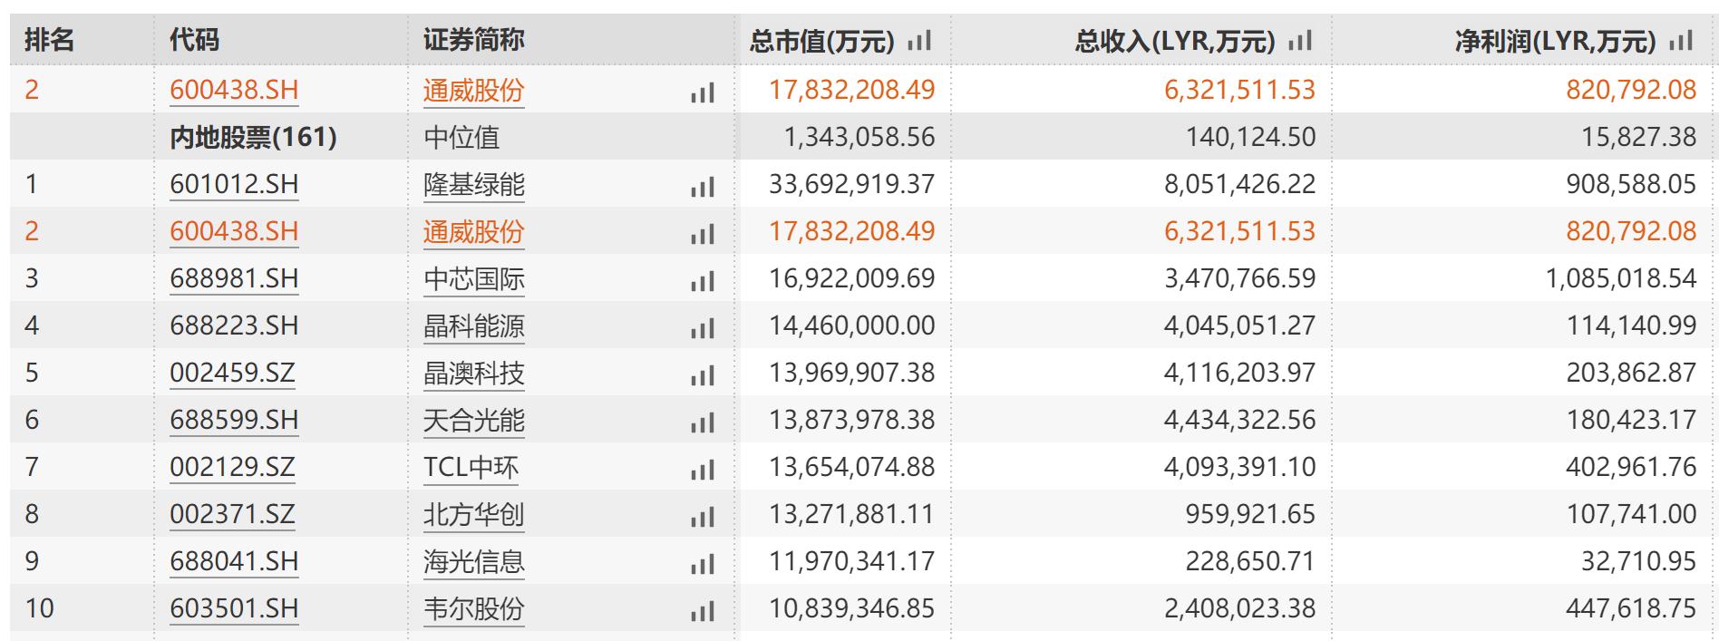Viewport: 1719px width, 641px height.
Task: Open the bar chart icon for 中芯国际
Action: [x=703, y=281]
